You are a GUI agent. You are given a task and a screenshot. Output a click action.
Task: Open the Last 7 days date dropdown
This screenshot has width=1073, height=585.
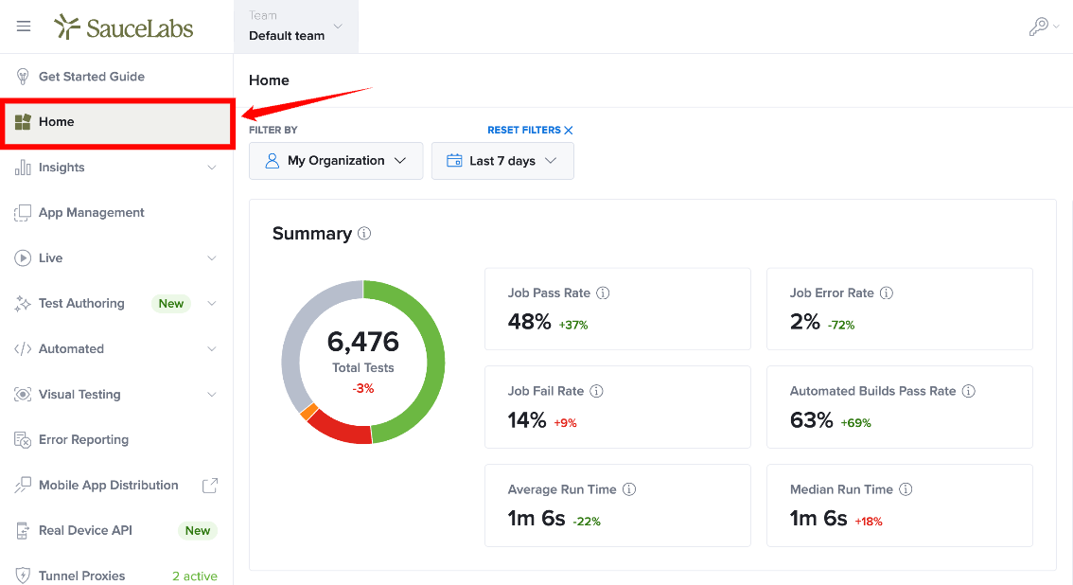(x=502, y=161)
